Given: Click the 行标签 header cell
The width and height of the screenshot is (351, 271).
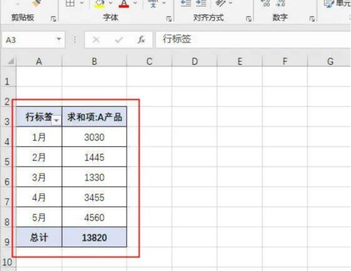Looking at the screenshot, I should [x=39, y=117].
